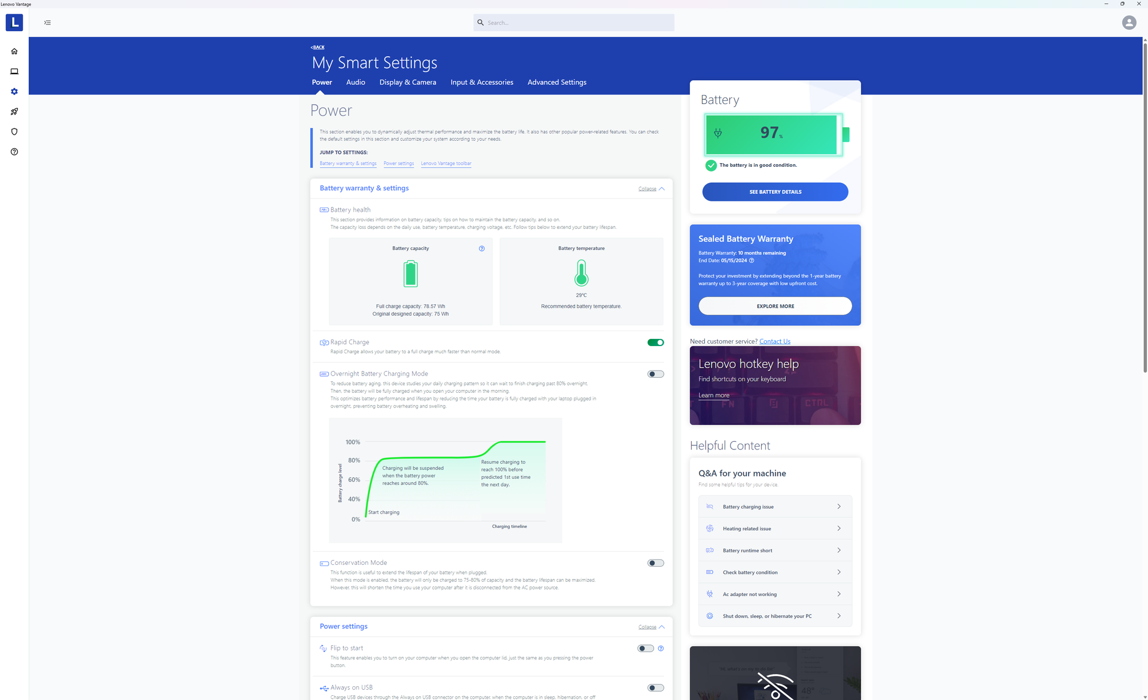Click the green battery capacity icon
Image resolution: width=1148 pixels, height=700 pixels.
[410, 274]
